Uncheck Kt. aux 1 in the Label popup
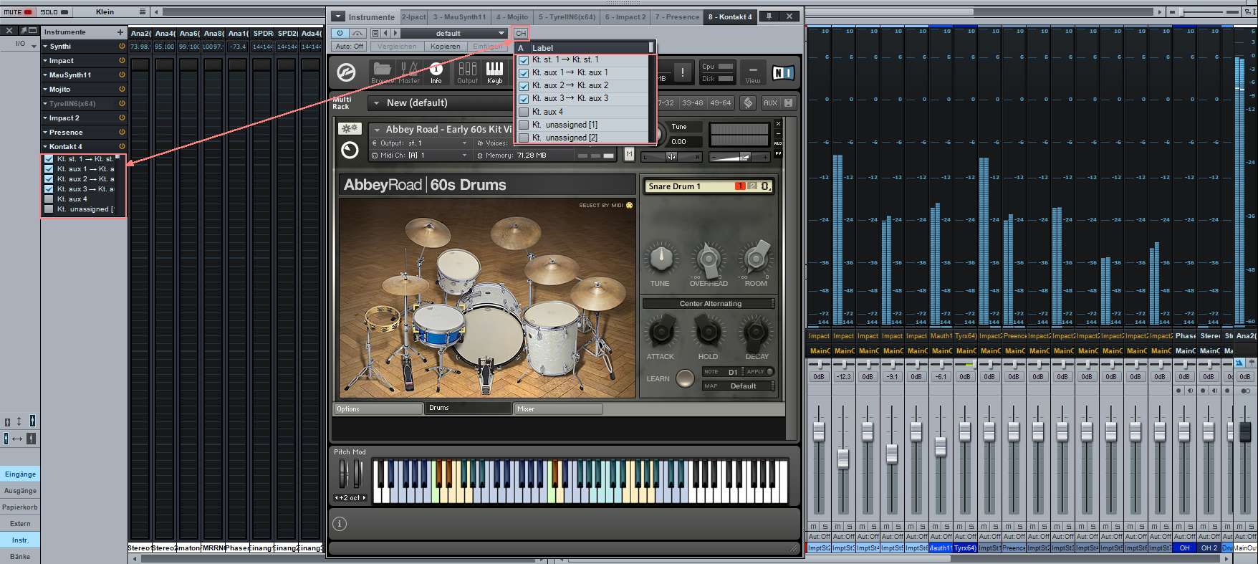The image size is (1258, 564). (524, 73)
